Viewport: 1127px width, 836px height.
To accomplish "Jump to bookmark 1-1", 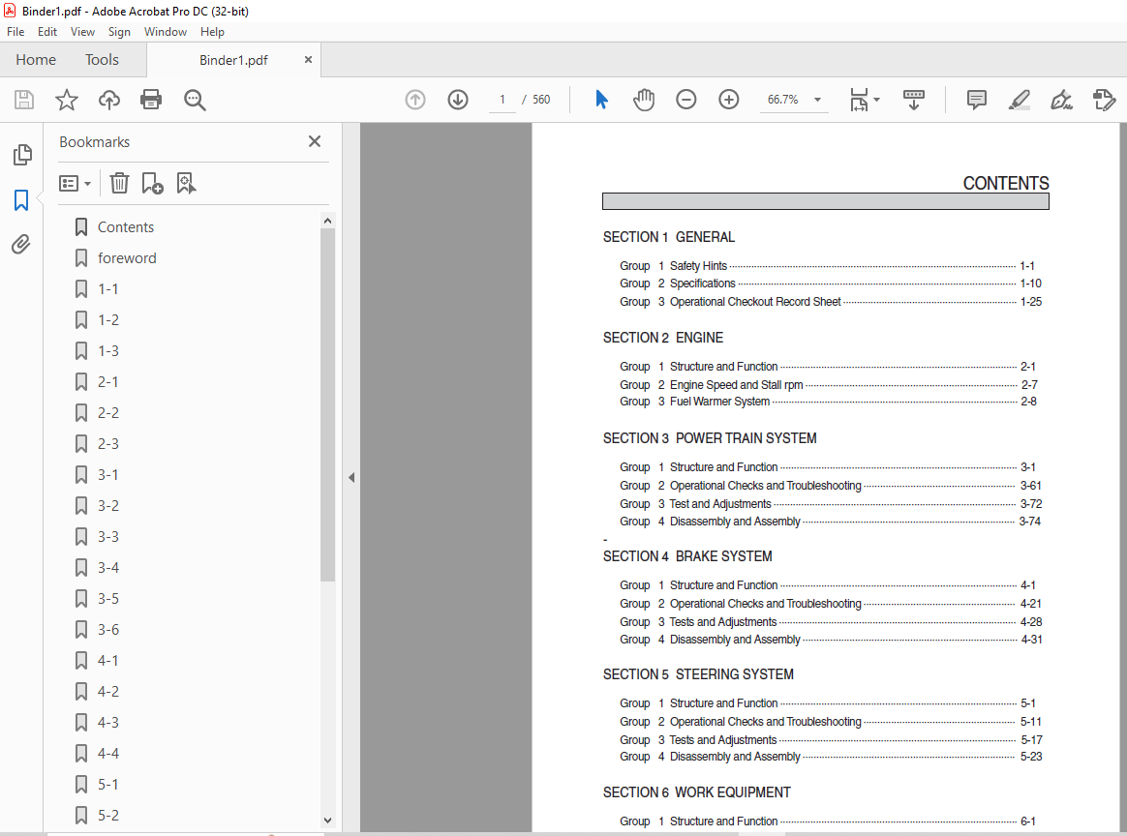I will (x=108, y=288).
